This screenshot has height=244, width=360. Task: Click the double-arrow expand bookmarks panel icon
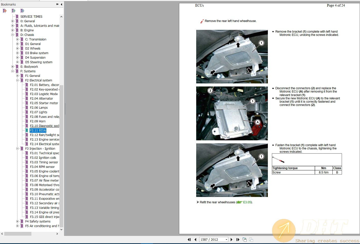(x=57, y=4)
